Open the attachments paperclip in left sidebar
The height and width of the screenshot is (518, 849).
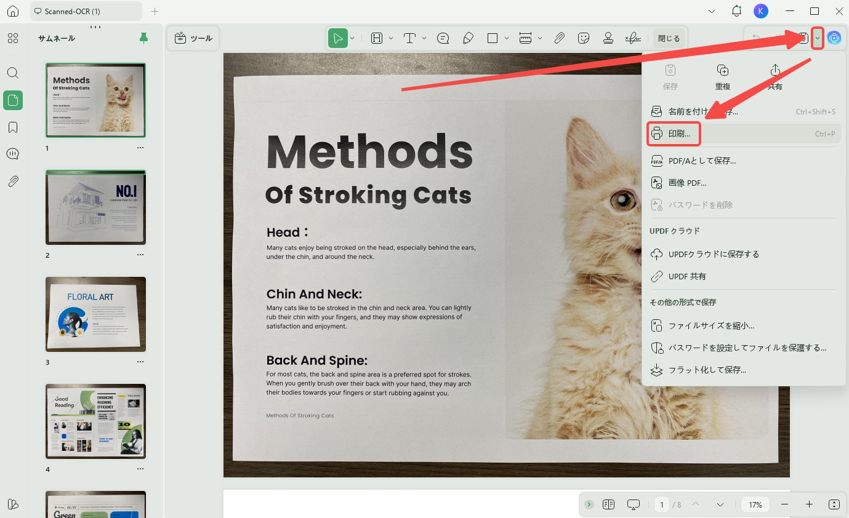(13, 181)
